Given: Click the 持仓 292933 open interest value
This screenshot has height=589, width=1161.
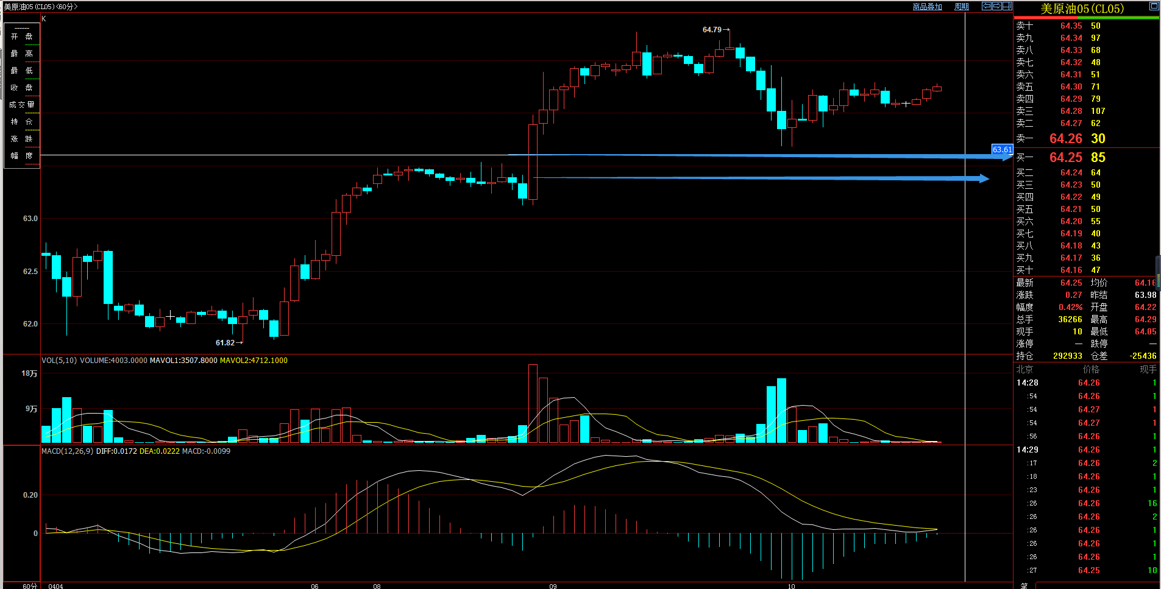Looking at the screenshot, I should (1068, 356).
